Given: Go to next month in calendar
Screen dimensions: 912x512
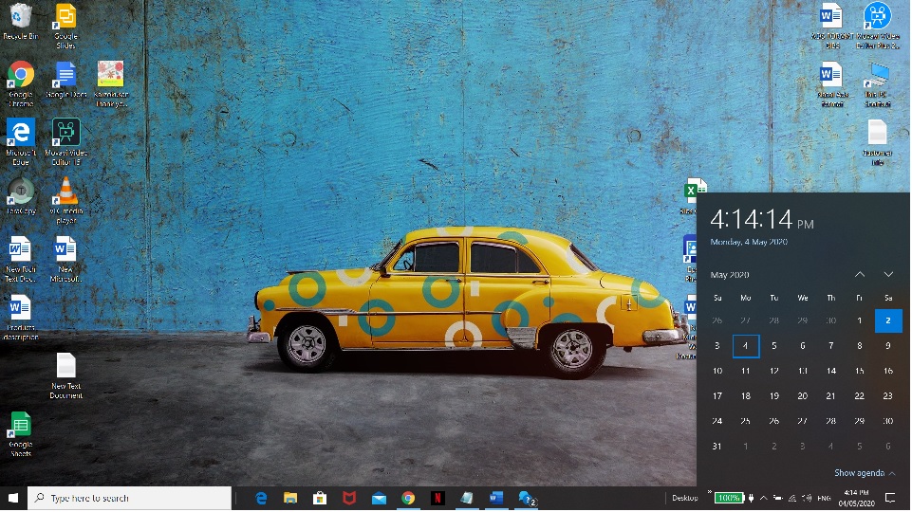Looking at the screenshot, I should click(888, 275).
